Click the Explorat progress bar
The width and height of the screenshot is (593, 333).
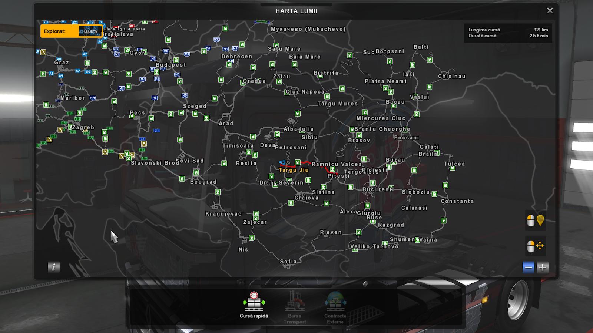(71, 31)
